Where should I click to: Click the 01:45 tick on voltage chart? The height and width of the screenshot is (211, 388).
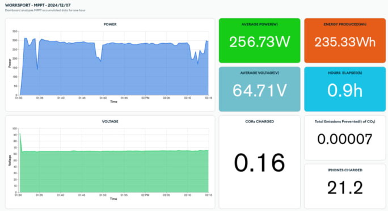coord(82,195)
